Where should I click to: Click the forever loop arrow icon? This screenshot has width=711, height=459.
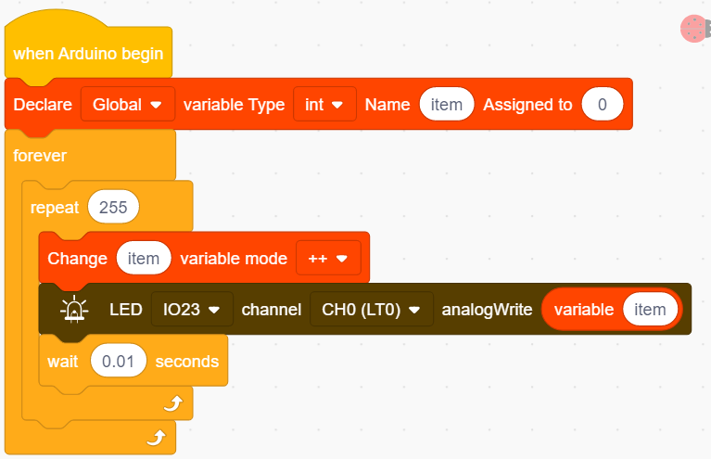point(157,438)
